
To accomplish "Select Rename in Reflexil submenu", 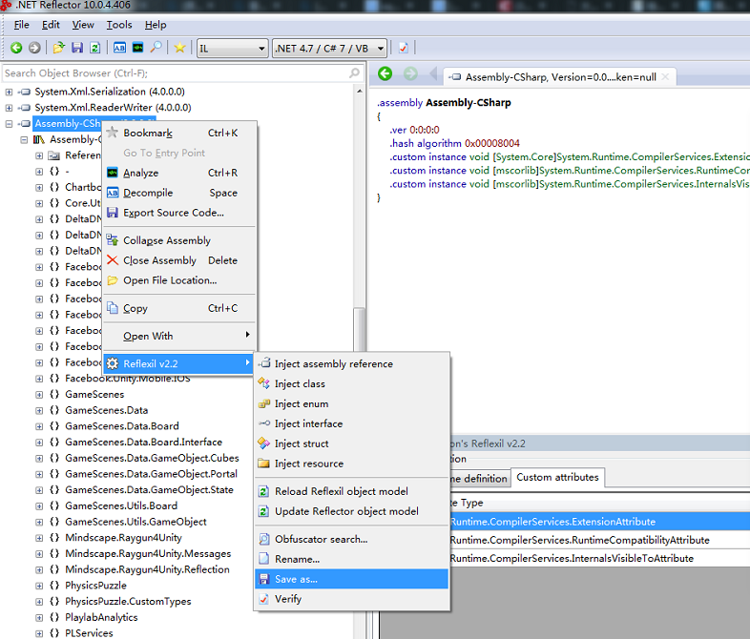I will 351,559.
